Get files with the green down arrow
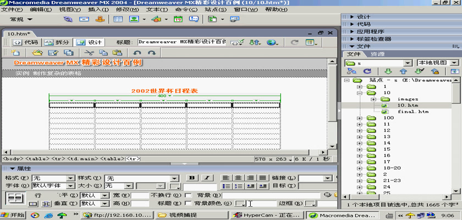 click(x=388, y=71)
